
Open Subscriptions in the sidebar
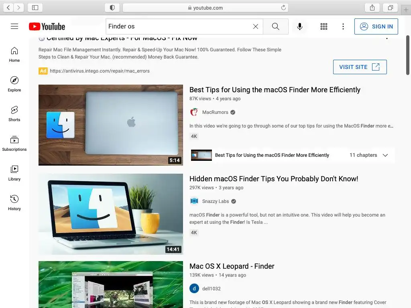click(14, 144)
